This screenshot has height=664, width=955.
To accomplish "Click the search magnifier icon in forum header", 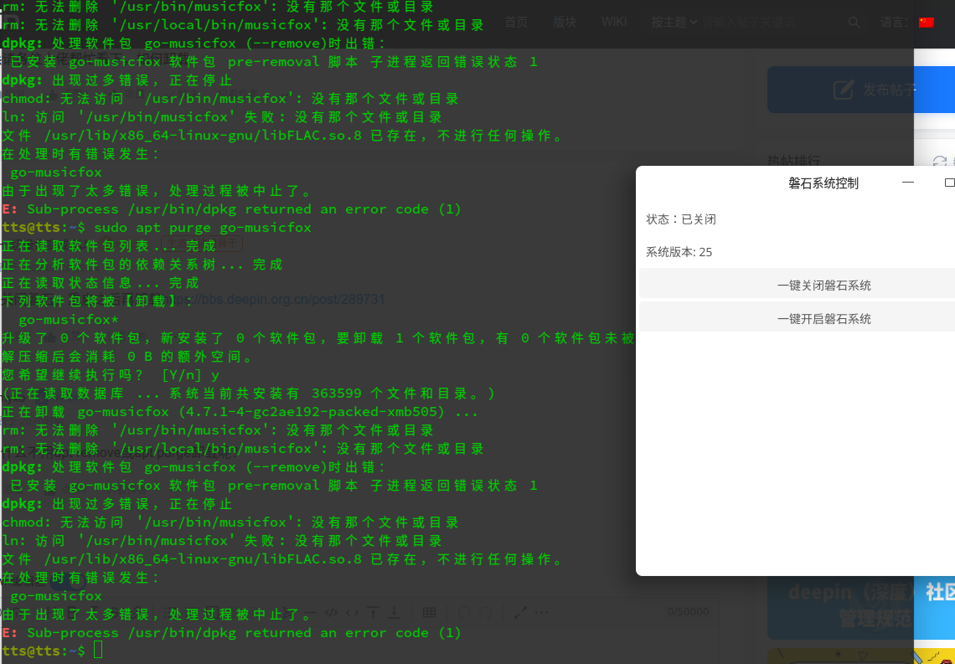I will pyautogui.click(x=854, y=23).
